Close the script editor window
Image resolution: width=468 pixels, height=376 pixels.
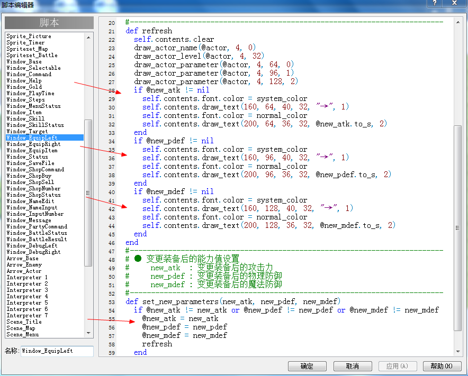tap(454, 3)
